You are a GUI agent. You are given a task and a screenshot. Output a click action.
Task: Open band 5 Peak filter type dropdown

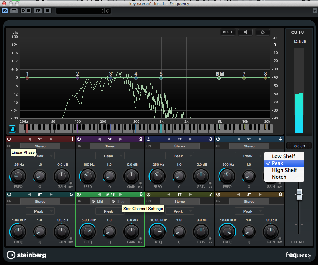point(40,211)
